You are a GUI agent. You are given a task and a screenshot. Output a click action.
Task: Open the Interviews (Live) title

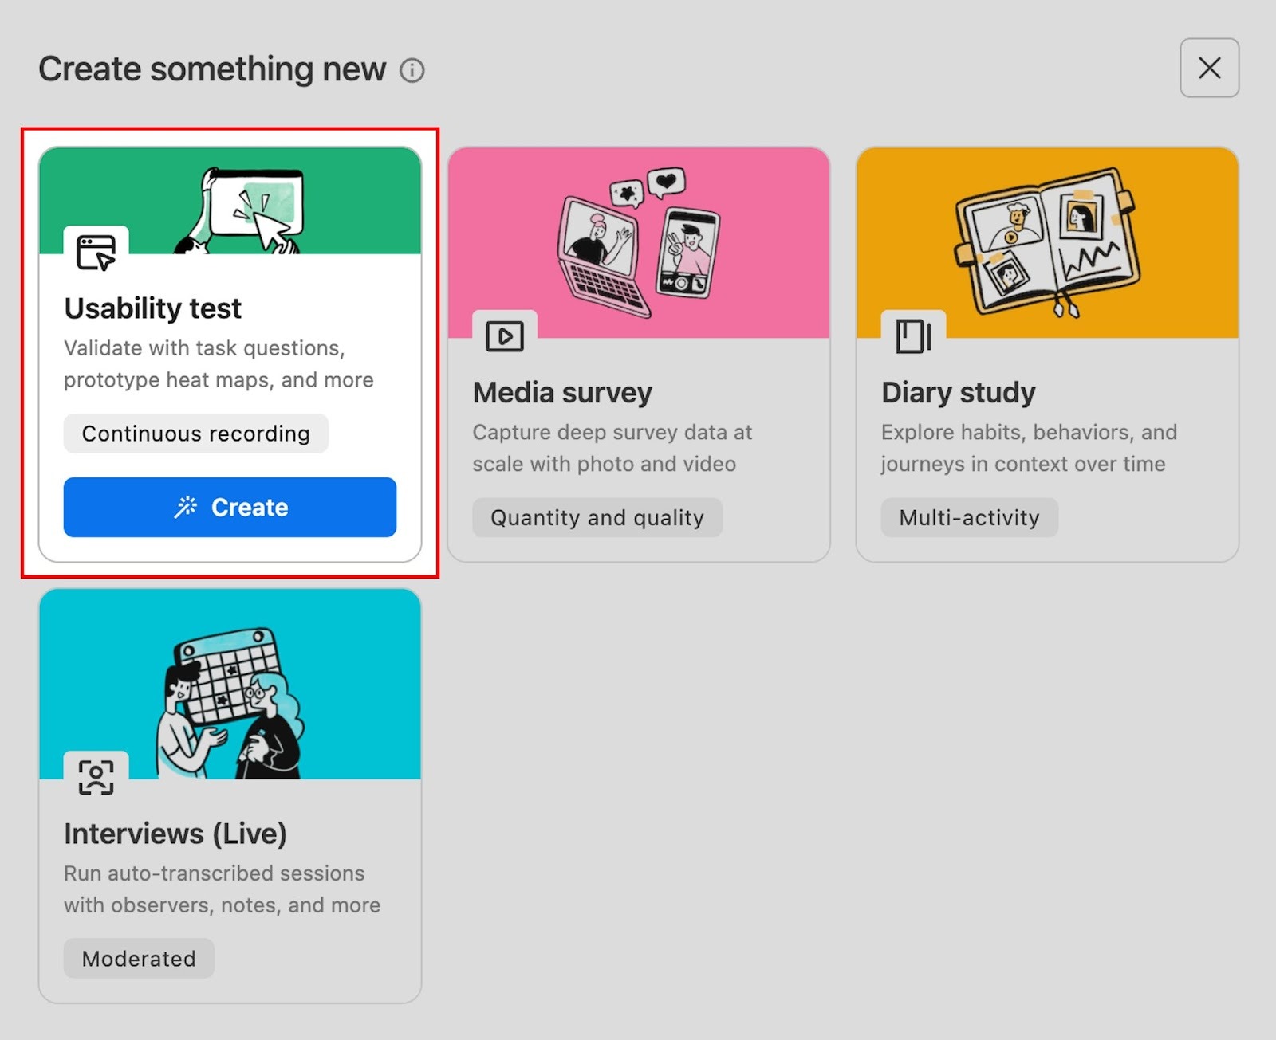point(175,834)
